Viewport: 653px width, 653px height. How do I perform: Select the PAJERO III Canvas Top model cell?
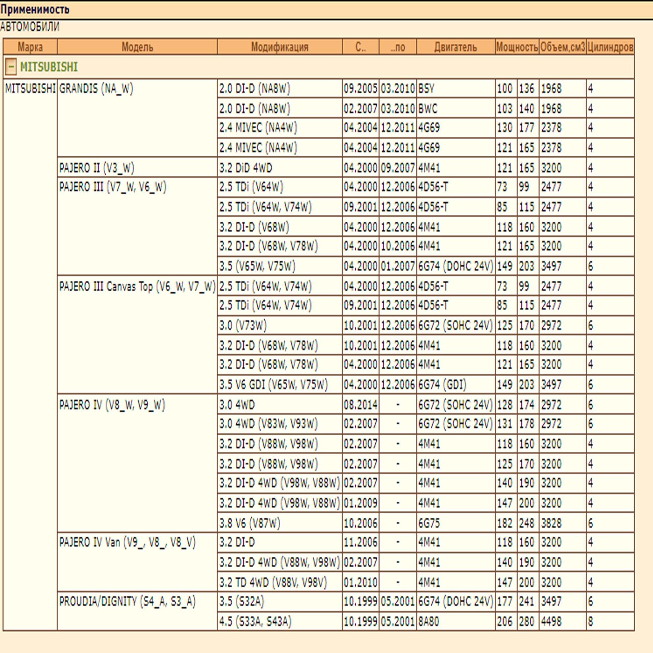click(x=137, y=335)
